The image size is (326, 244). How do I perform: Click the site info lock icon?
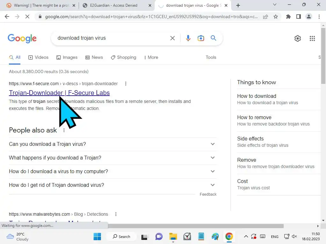coord(40,17)
